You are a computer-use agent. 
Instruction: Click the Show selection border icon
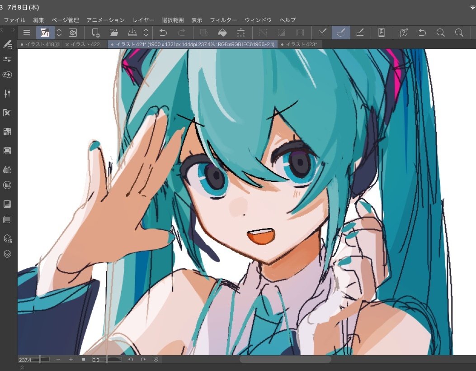point(300,33)
